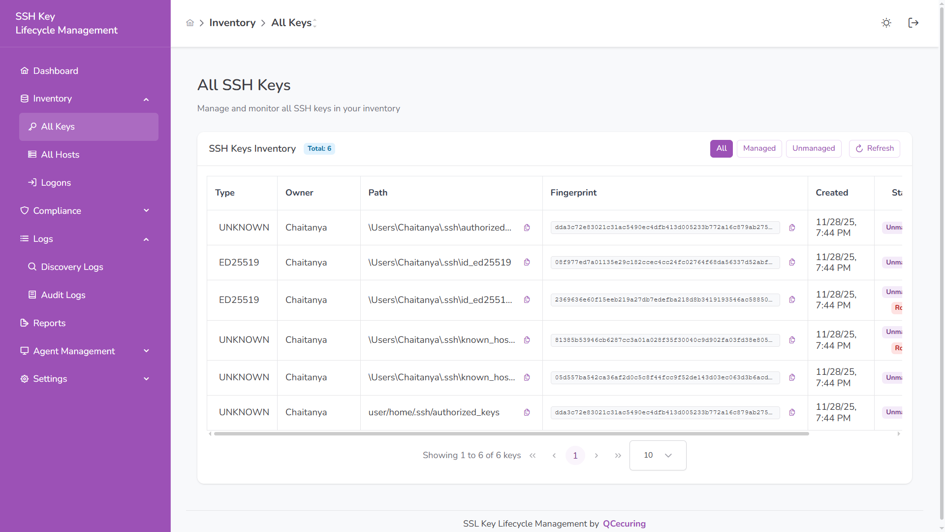The width and height of the screenshot is (945, 532).
Task: Open Discovery Logs from the sidebar
Action: pos(72,267)
